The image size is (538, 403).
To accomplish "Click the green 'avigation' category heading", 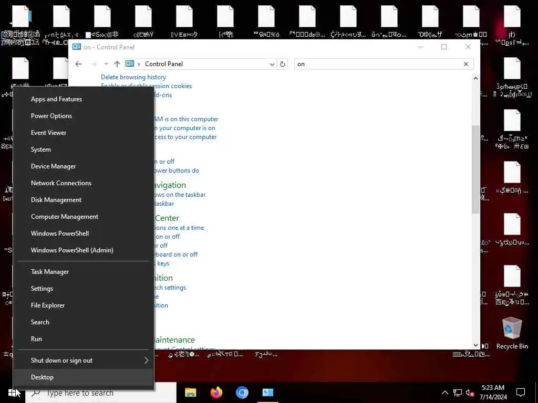I will coord(170,185).
